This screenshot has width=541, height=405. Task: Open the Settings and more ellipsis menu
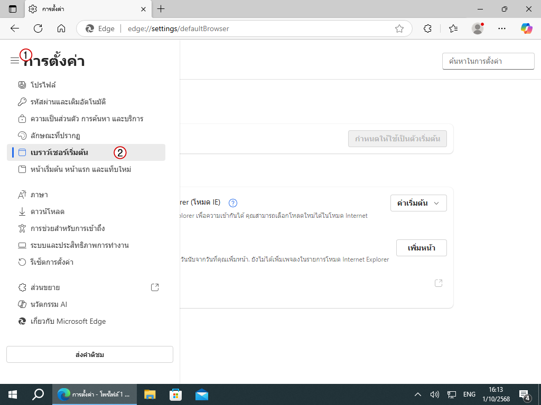[x=502, y=28]
